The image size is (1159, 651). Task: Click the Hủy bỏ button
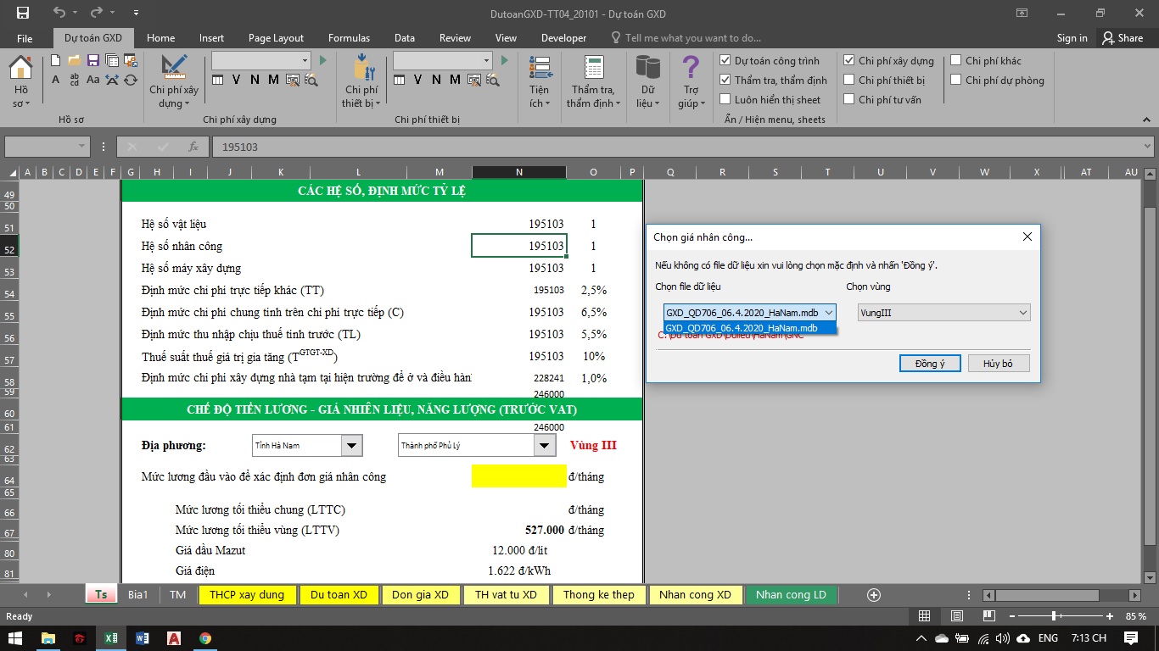(x=998, y=363)
